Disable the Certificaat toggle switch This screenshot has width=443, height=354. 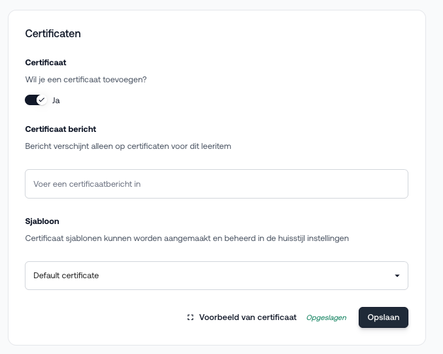(36, 100)
